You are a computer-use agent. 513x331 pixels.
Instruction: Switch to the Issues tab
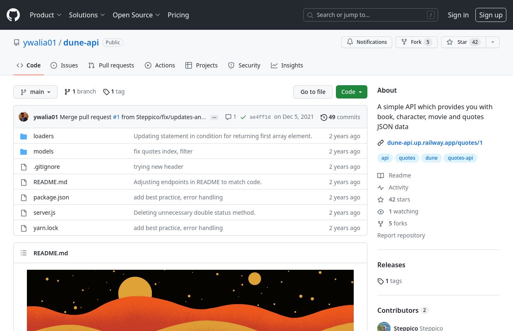tap(64, 65)
